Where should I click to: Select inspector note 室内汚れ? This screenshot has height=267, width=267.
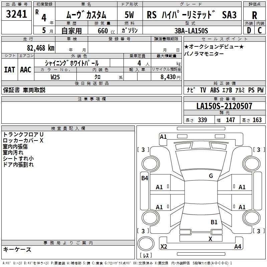13,153
